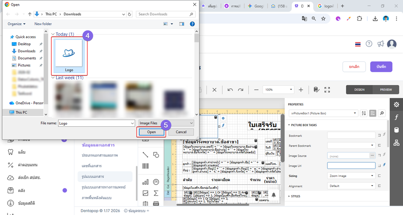Click the ยกเลิก cancel button
Image resolution: width=403 pixels, height=215 pixels.
(x=354, y=67)
